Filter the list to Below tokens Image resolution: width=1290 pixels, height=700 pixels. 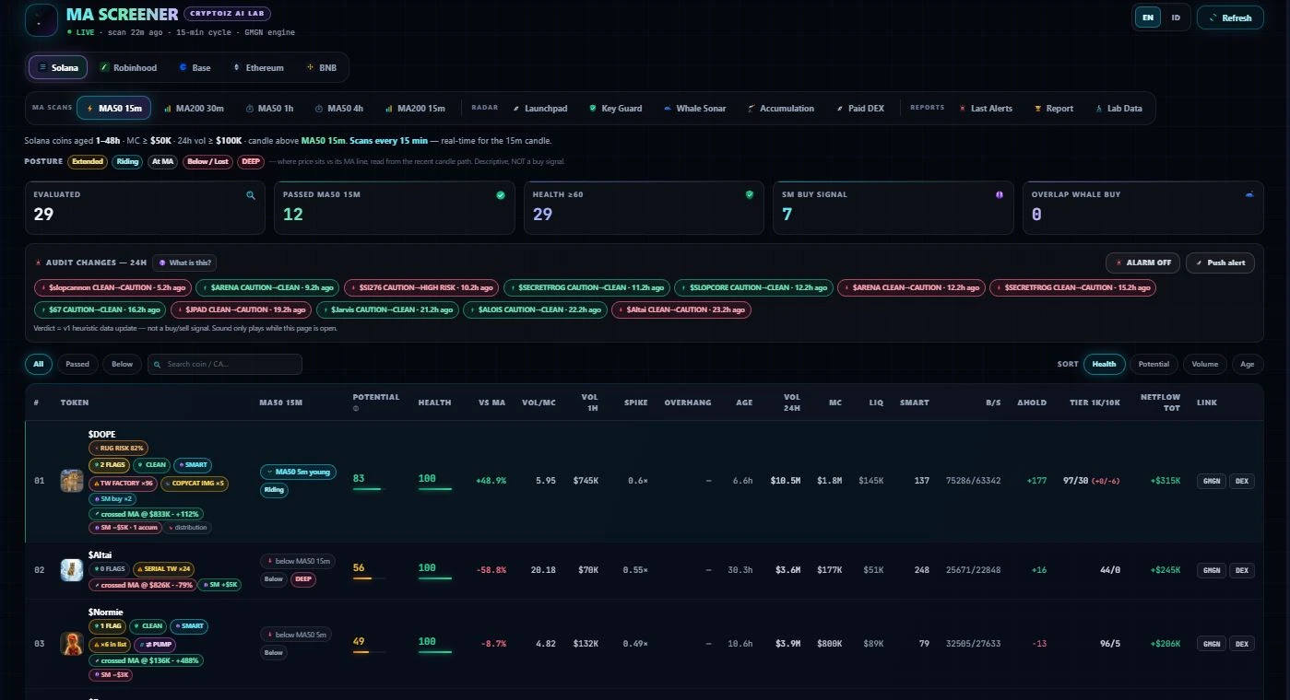tap(123, 364)
